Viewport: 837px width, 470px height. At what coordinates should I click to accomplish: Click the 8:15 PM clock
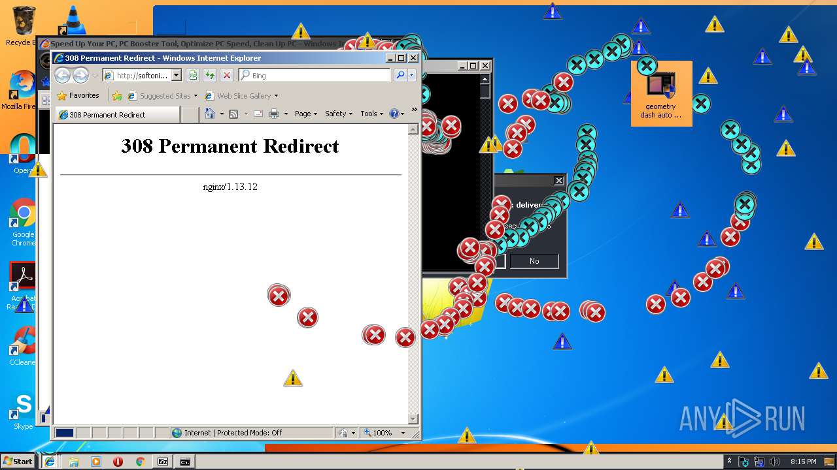tap(803, 462)
